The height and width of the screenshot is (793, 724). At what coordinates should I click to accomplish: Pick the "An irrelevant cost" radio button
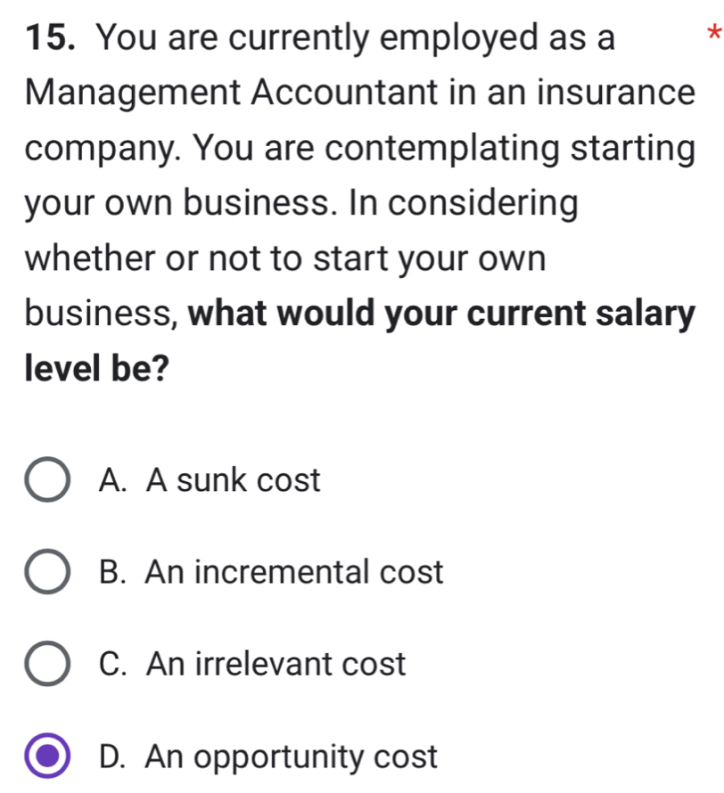coord(50,665)
